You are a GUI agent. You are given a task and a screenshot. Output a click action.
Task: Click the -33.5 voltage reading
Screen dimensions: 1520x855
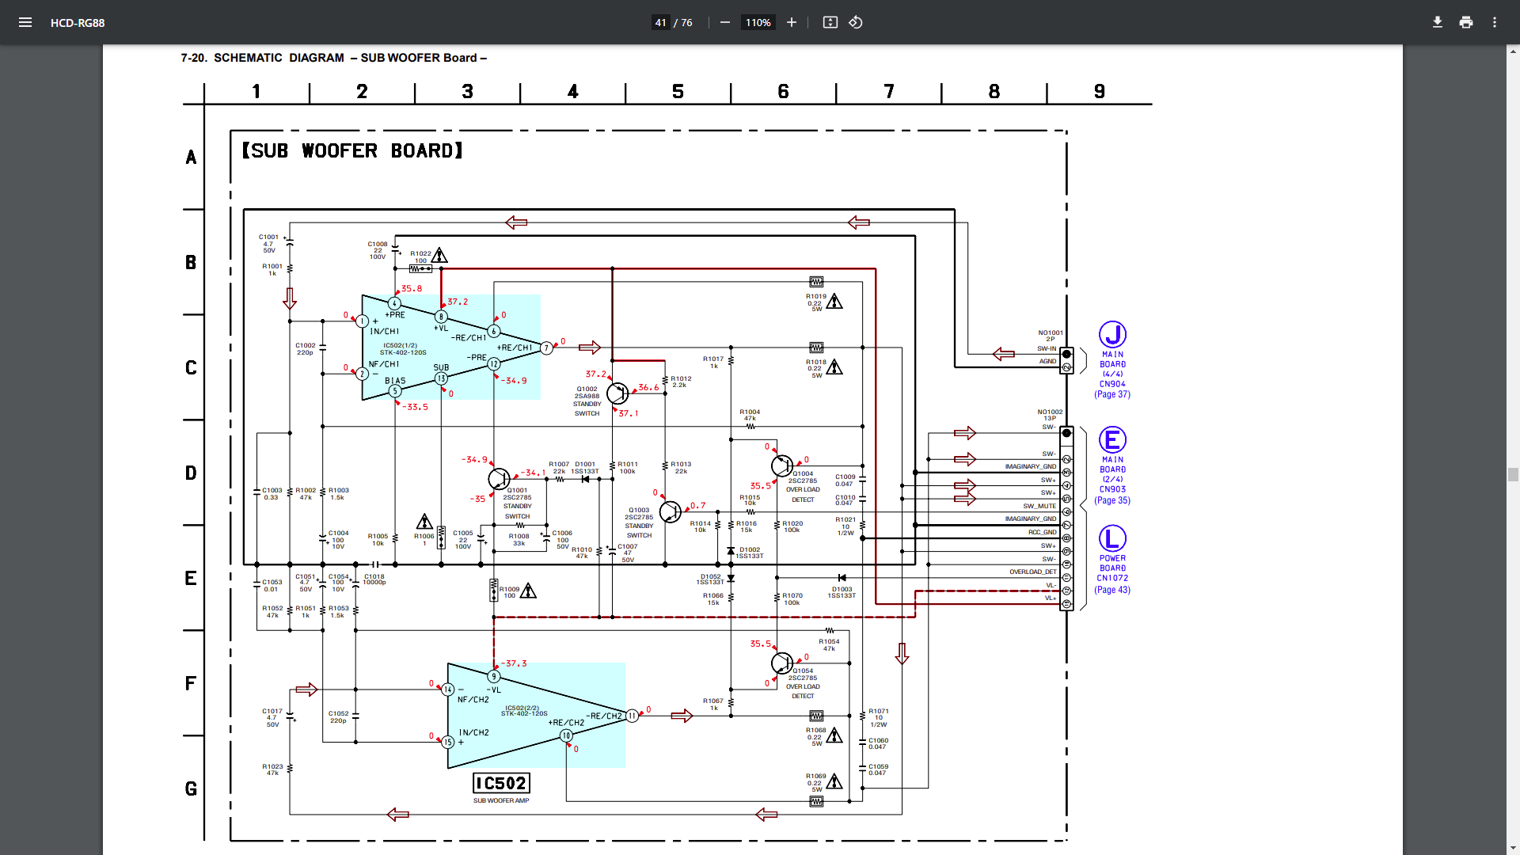pyautogui.click(x=415, y=407)
